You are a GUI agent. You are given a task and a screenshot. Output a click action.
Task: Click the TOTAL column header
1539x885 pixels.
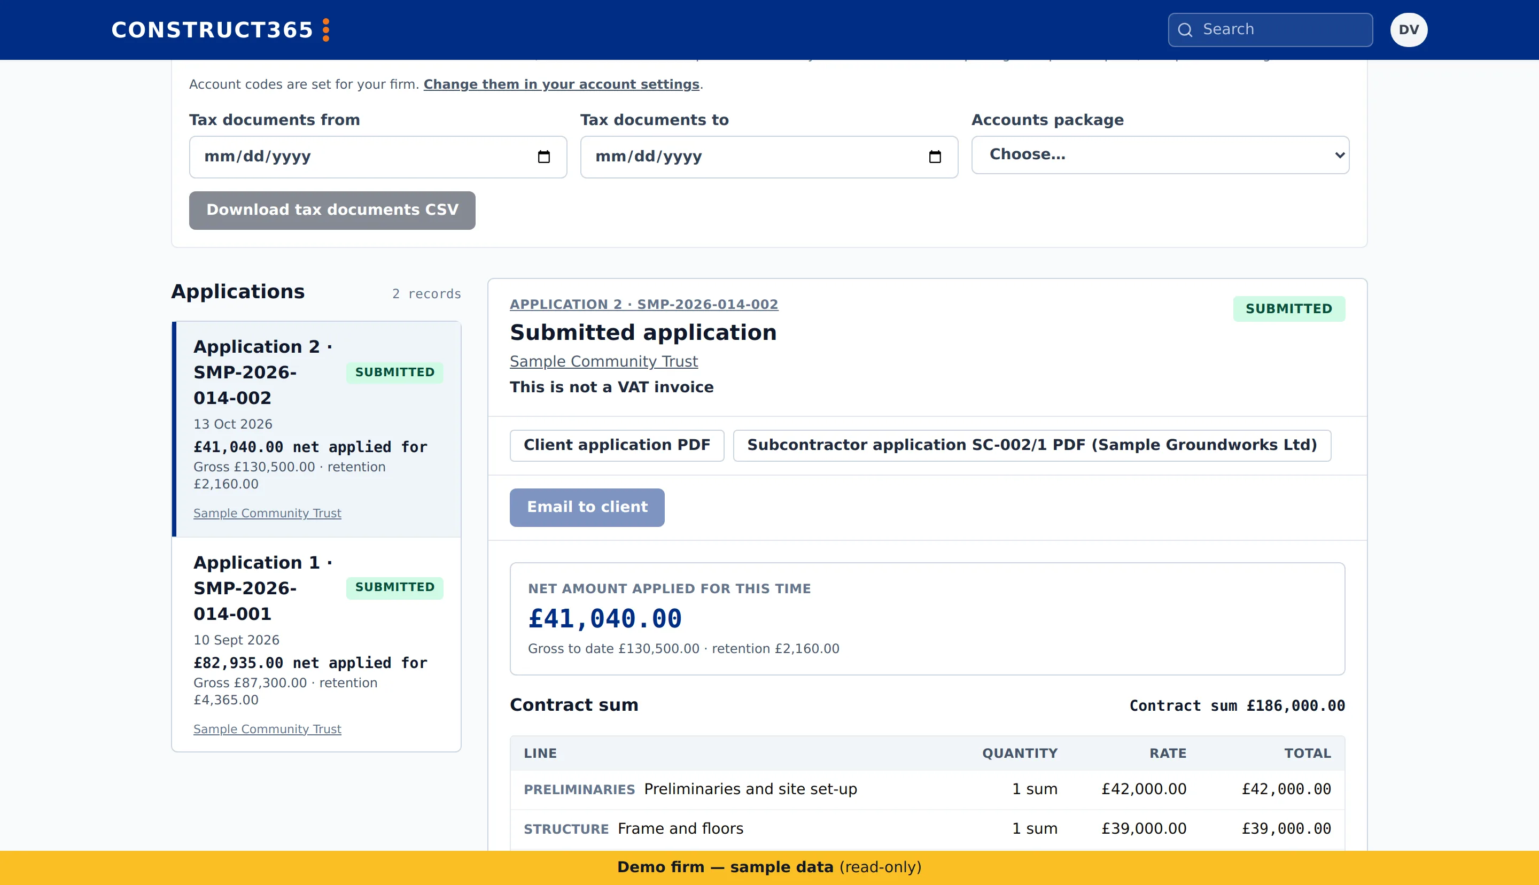[1308, 753]
